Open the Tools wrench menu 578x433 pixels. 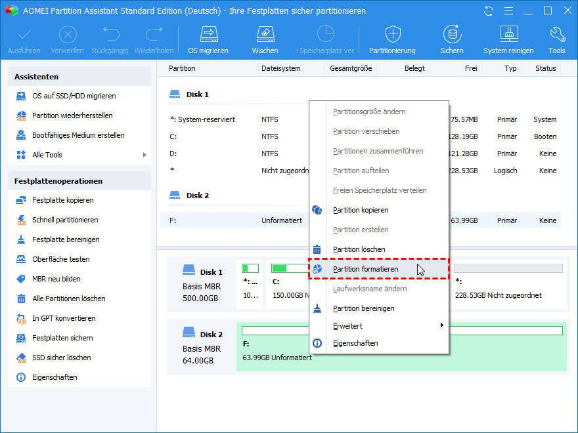[x=556, y=40]
